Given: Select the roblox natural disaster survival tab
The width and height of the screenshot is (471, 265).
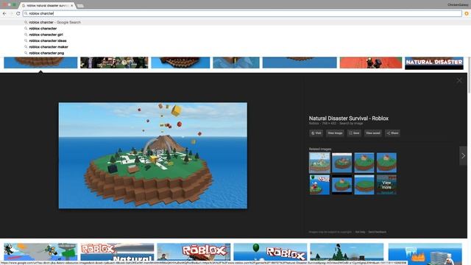Looking at the screenshot, I should pos(47,5).
